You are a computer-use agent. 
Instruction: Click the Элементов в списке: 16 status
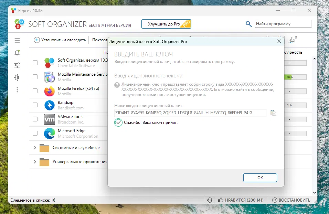(33, 200)
